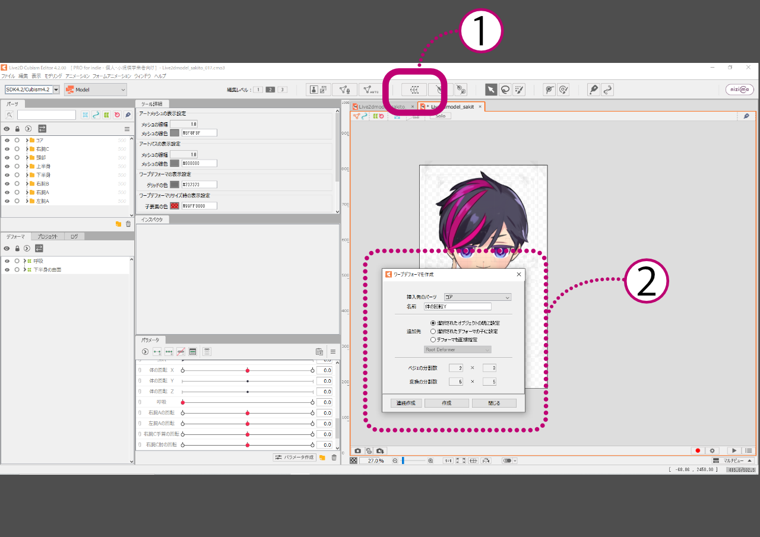Toggle visibility of the 呼吸 deformer
Image resolution: width=760 pixels, height=537 pixels.
(7, 261)
